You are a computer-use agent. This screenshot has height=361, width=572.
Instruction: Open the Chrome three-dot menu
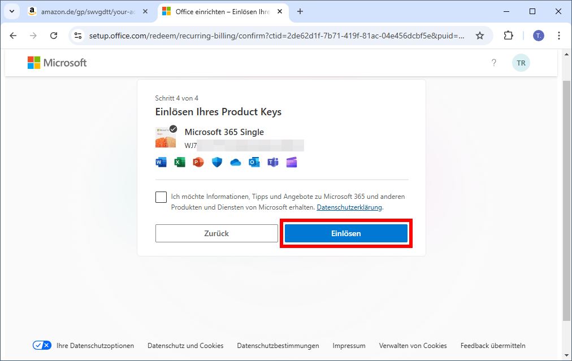558,35
